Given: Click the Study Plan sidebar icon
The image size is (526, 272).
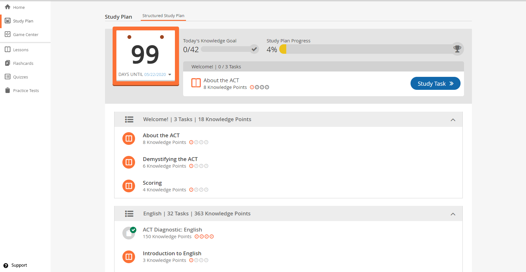Looking at the screenshot, I should point(8,21).
